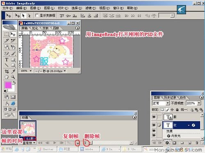Rewind to first animation frame
The width and height of the screenshot is (205, 153).
pos(40,143)
